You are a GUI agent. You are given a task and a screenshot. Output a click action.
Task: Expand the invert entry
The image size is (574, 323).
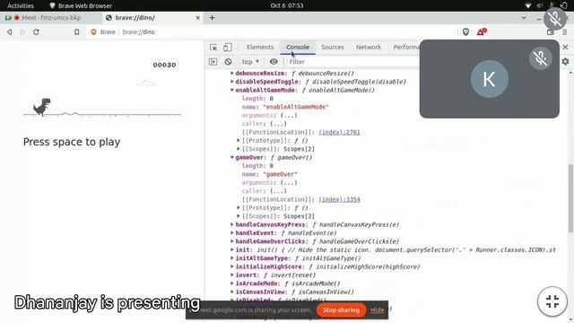(232, 275)
